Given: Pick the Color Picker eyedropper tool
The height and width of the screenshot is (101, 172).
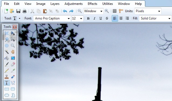Looking at the screenshot, I should tap(13, 70).
